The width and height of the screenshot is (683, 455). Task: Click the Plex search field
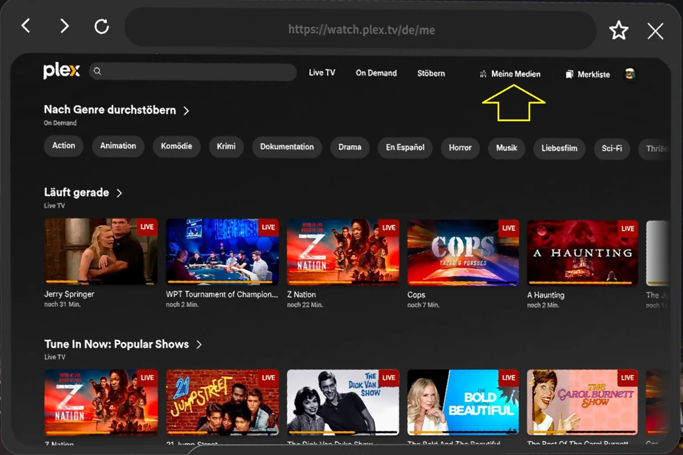pyautogui.click(x=193, y=72)
